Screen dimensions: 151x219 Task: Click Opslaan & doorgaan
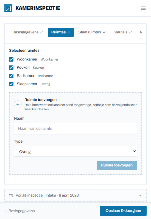coord(123,211)
